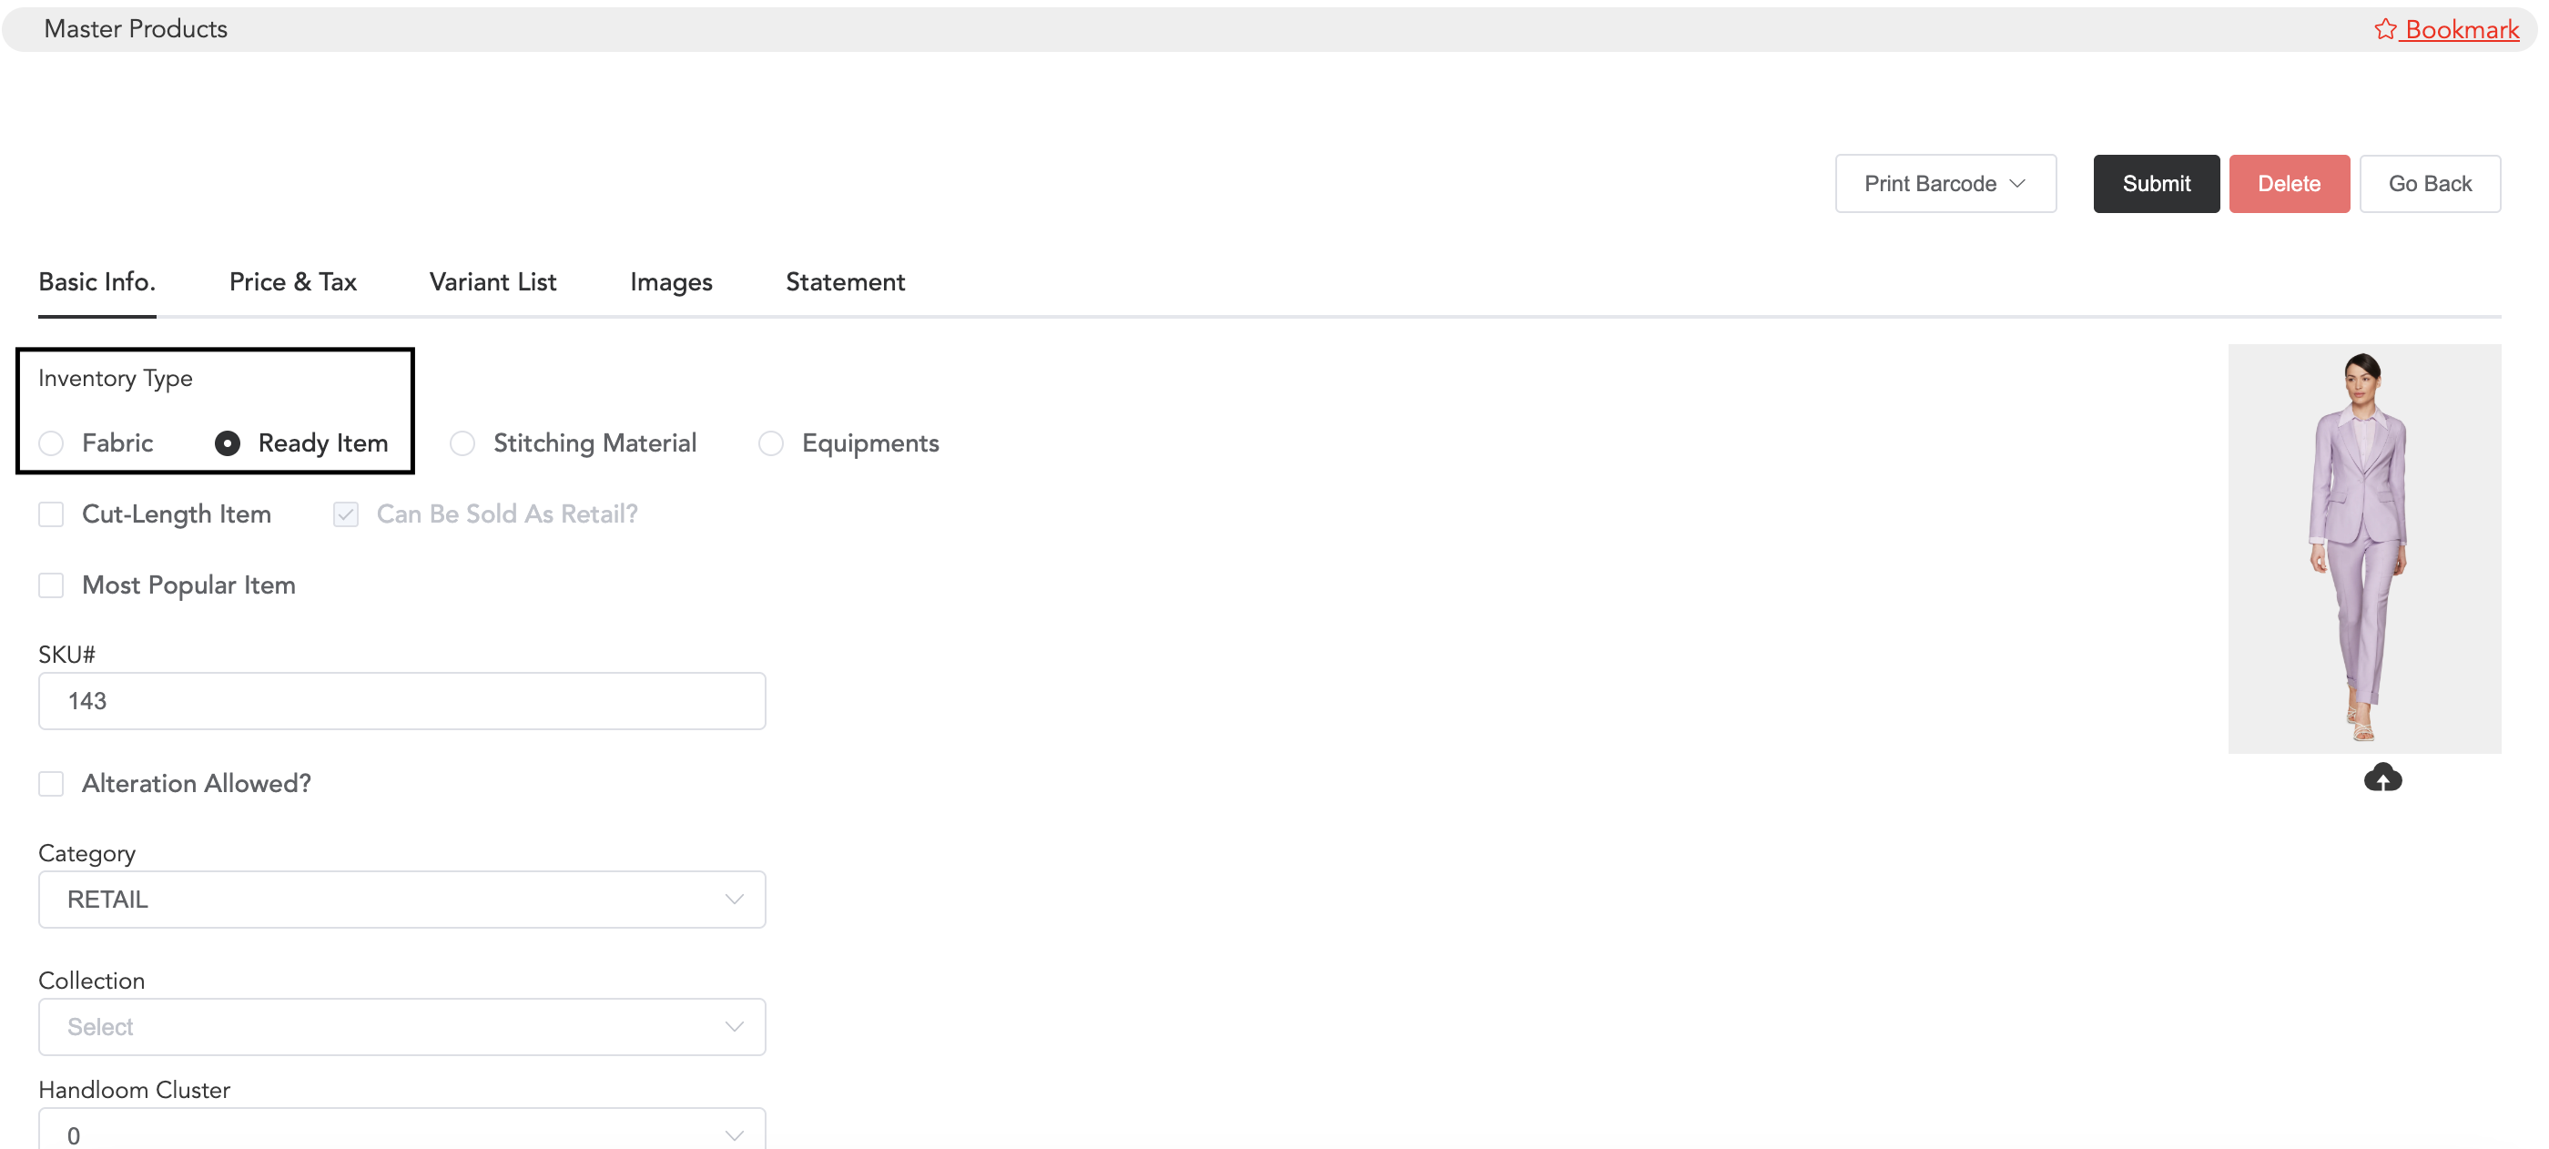
Task: Expand the Collection select dropdown
Action: (x=401, y=1027)
